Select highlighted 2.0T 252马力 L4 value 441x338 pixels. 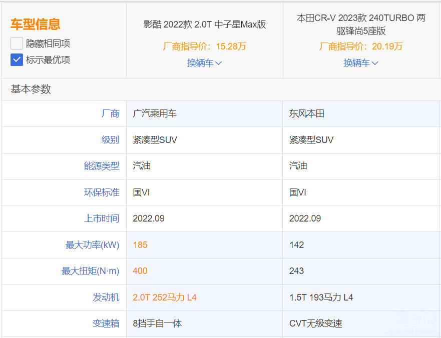click(165, 297)
